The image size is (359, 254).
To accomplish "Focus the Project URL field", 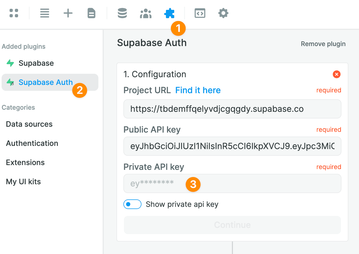I will (x=232, y=109).
